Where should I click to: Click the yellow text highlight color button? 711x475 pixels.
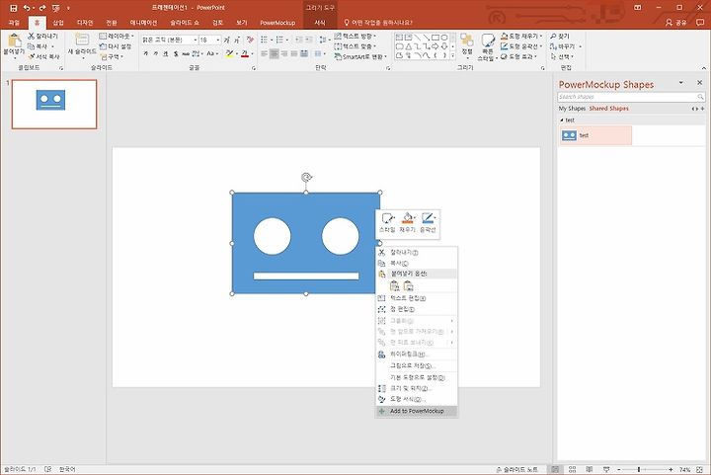pos(231,54)
